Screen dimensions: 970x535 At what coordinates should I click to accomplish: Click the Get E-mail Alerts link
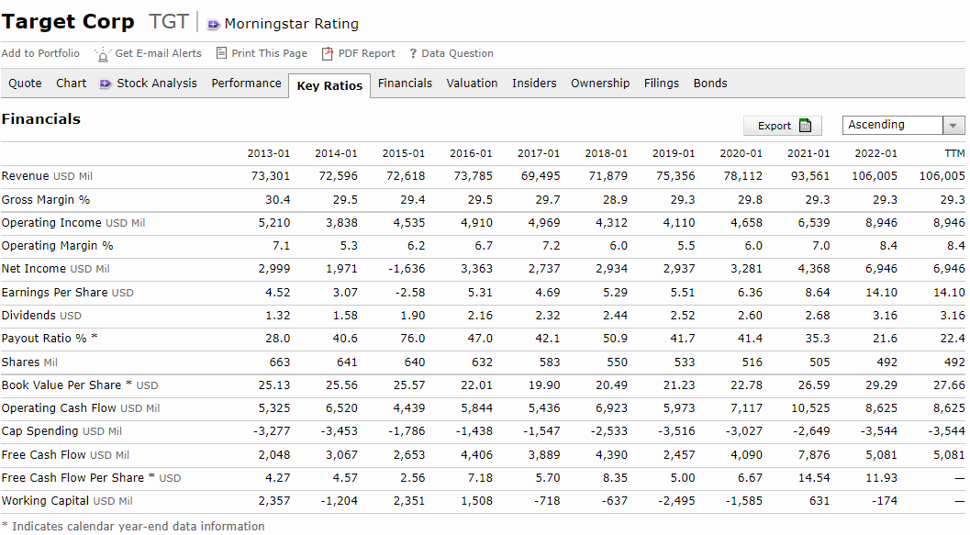(x=159, y=53)
